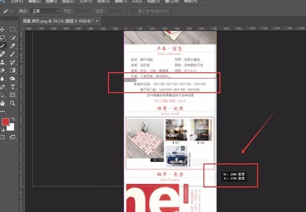
Task: Click the white background color swatch
Action: tap(11, 128)
